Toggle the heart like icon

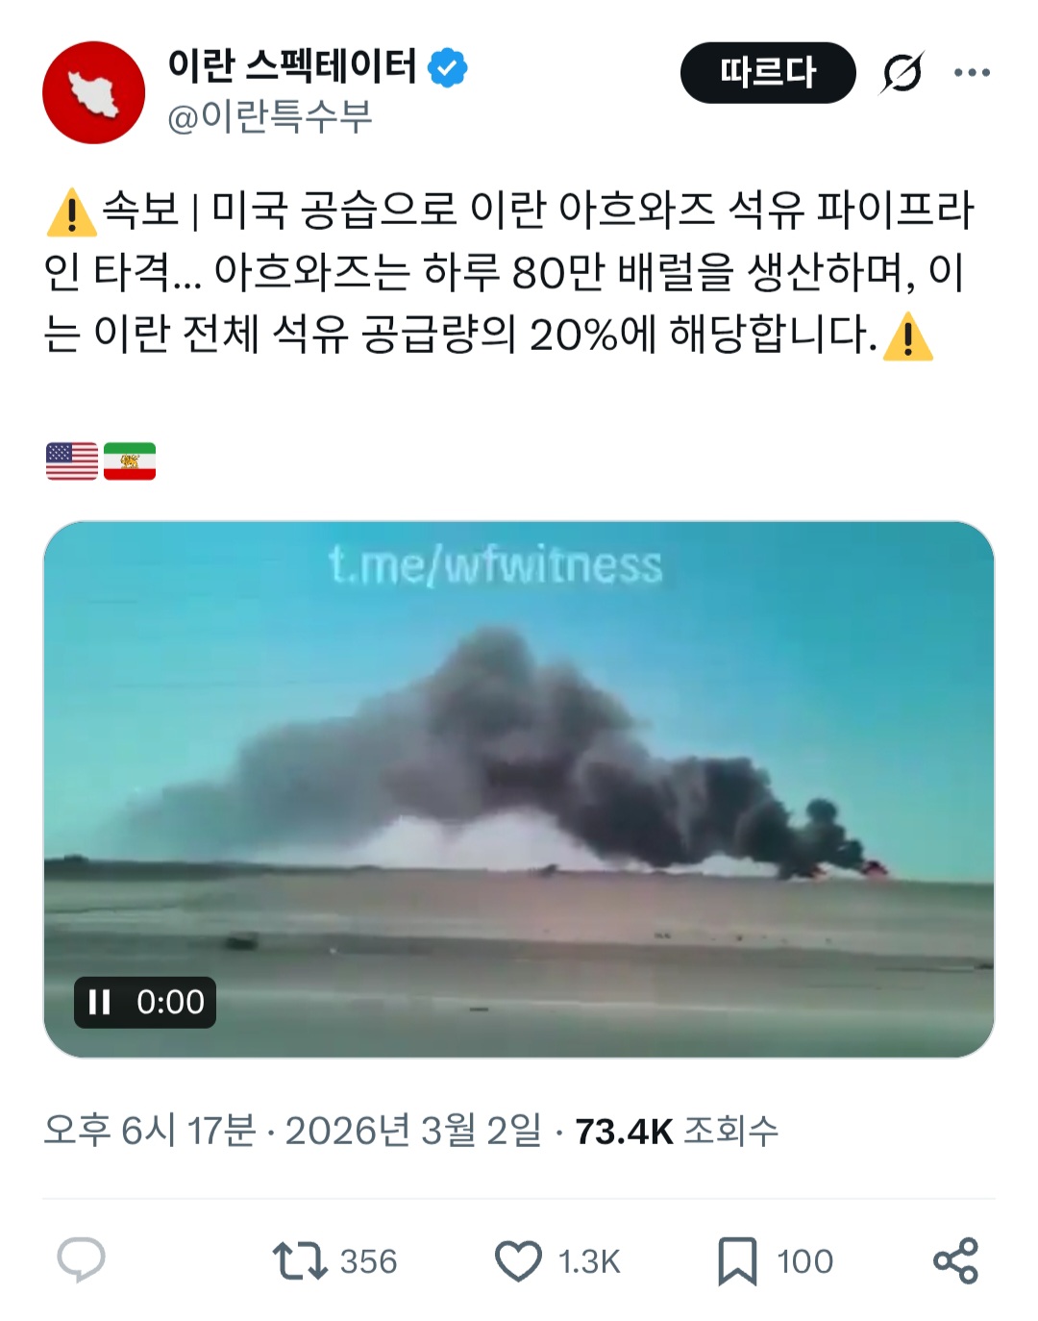pyautogui.click(x=518, y=1260)
